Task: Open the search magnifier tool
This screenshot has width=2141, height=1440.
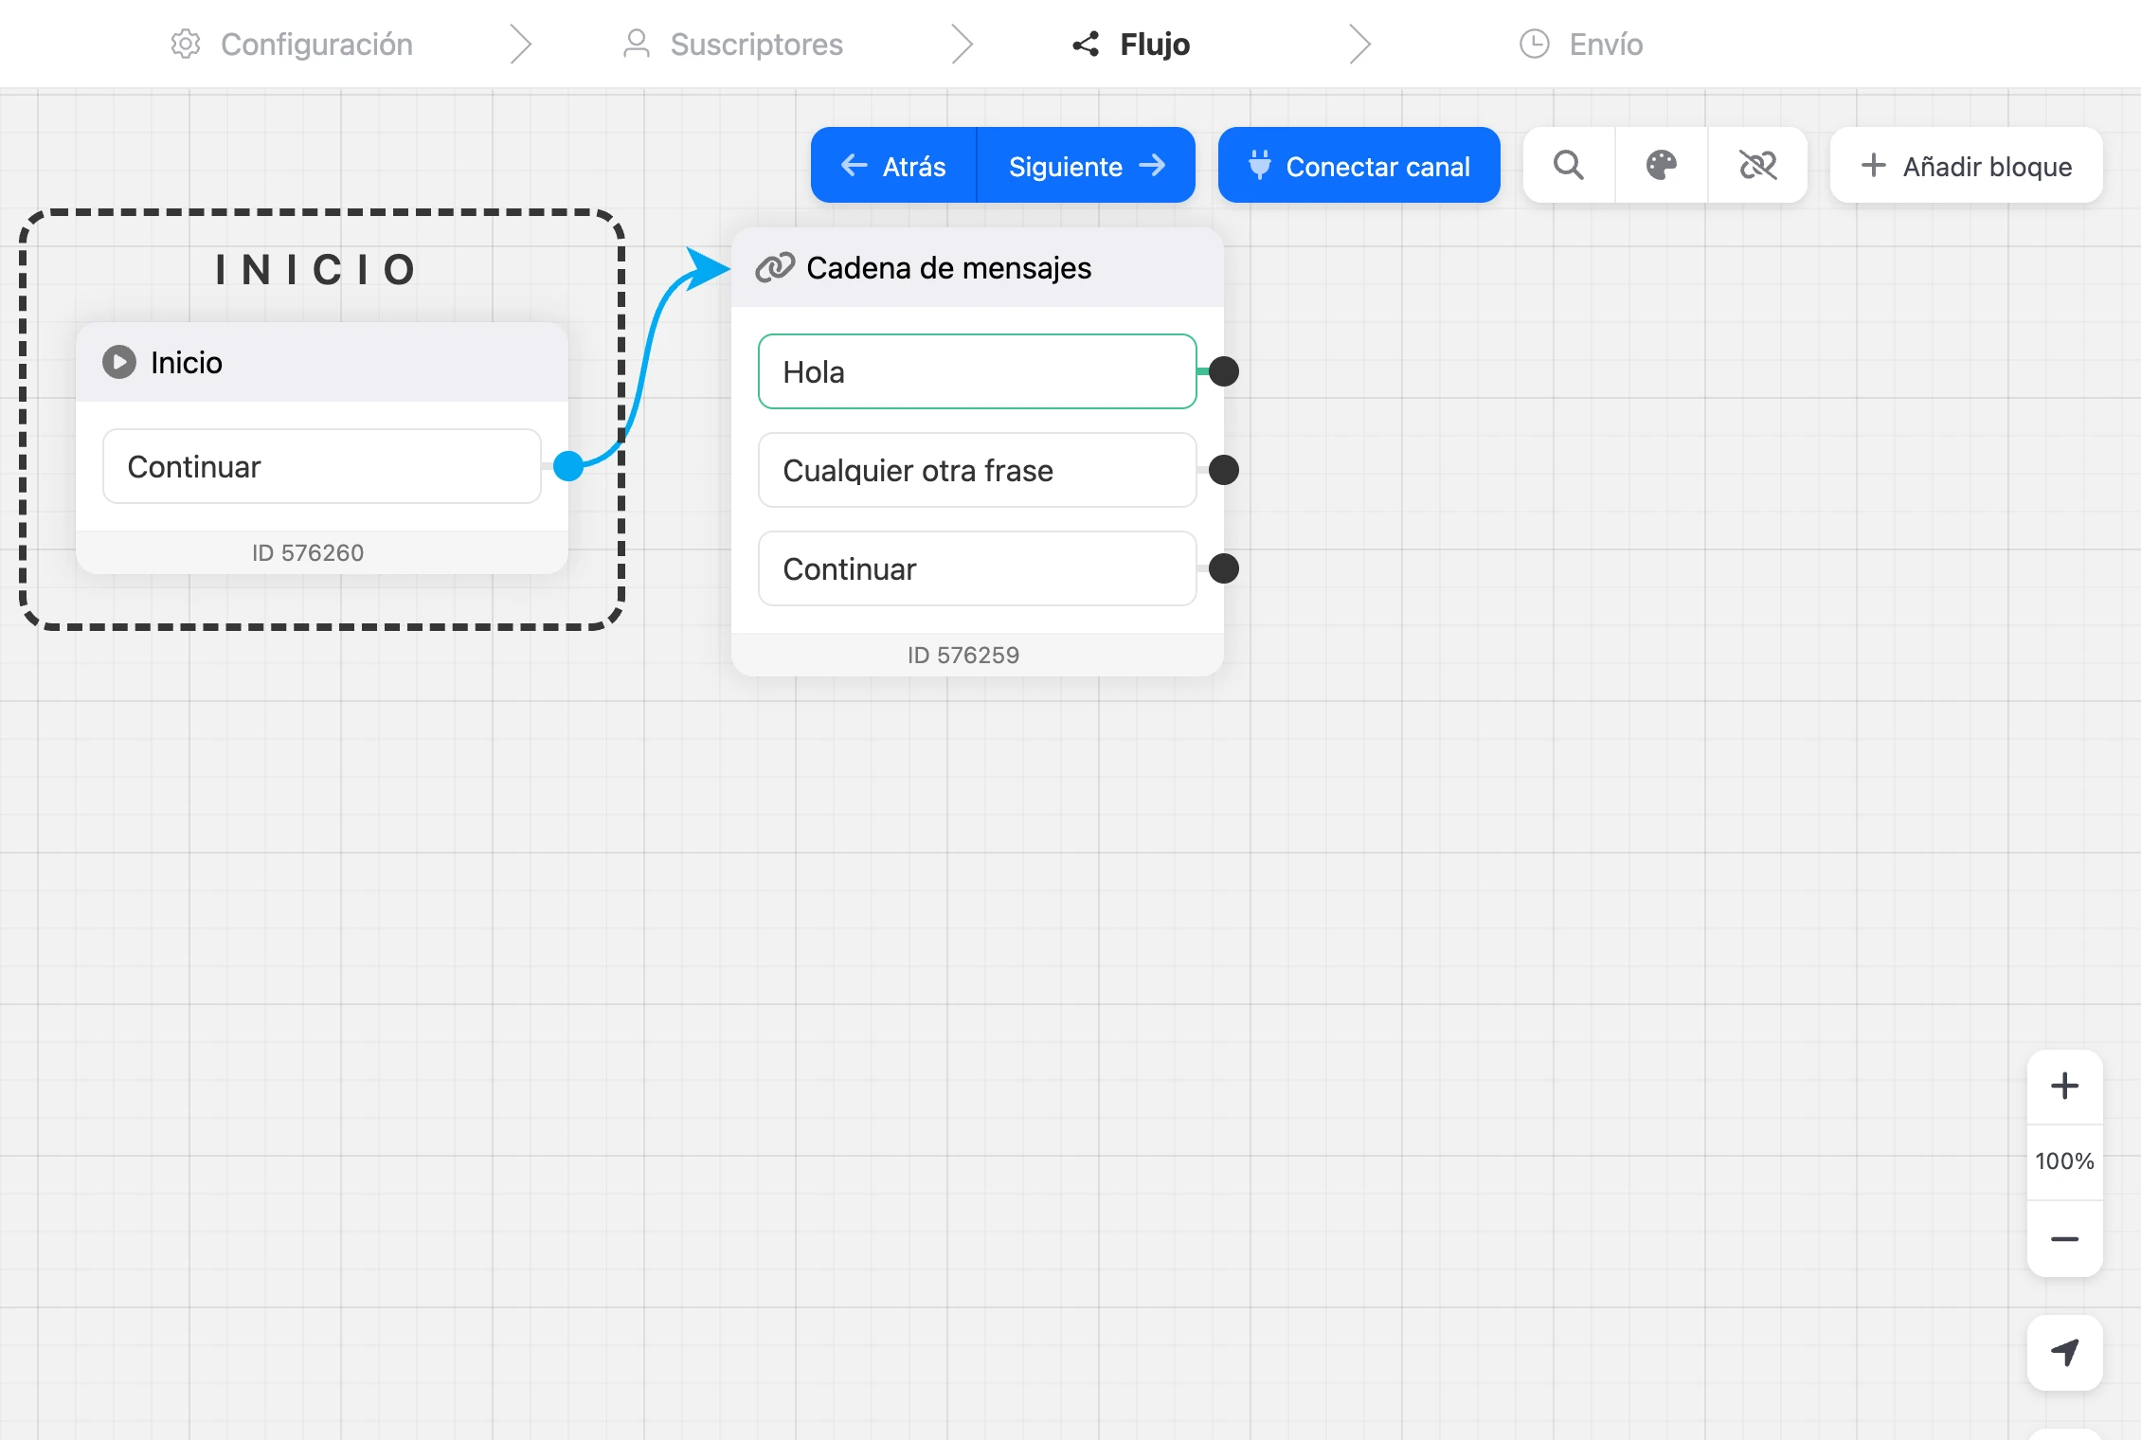Action: tap(1569, 165)
